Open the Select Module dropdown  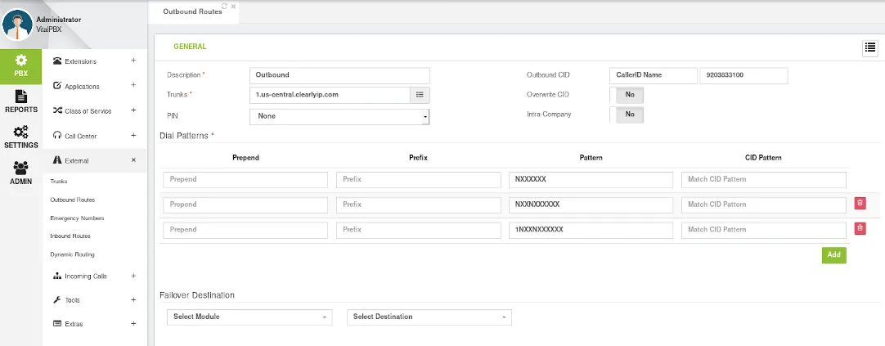click(249, 317)
